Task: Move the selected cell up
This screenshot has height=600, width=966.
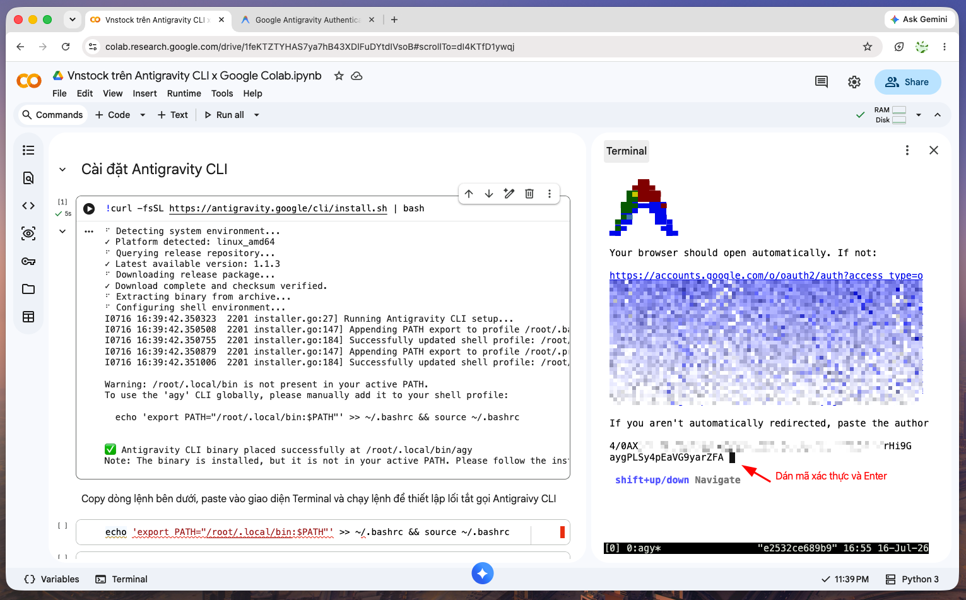Action: (469, 194)
